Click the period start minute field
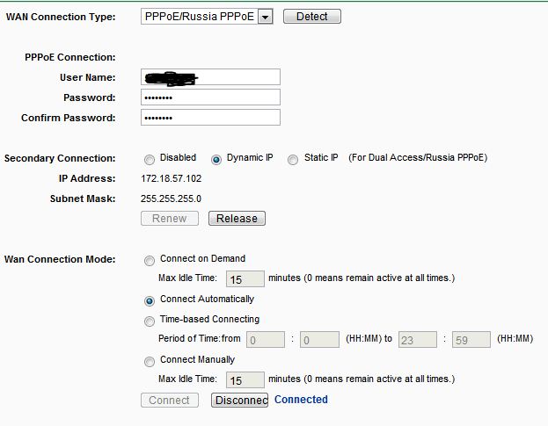548x426 pixels. click(x=318, y=340)
